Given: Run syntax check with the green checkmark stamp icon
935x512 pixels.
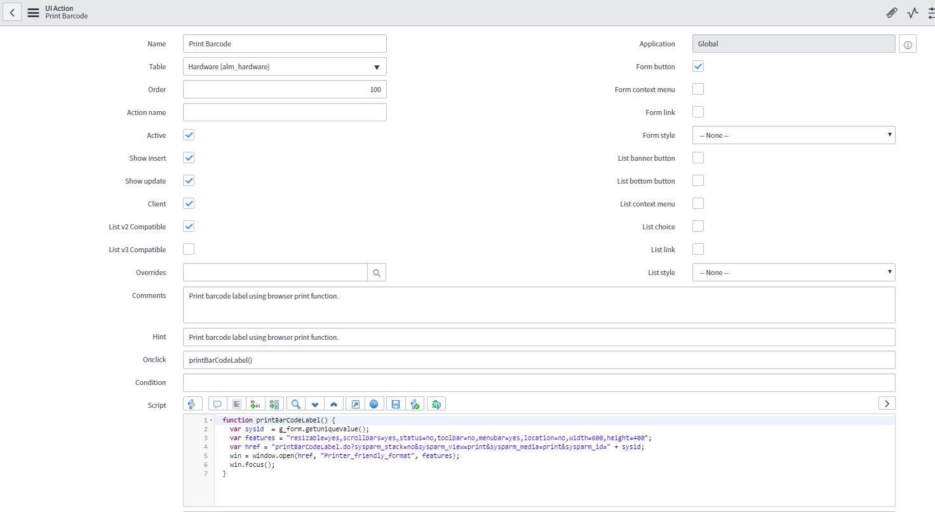Looking at the screenshot, I should (415, 403).
